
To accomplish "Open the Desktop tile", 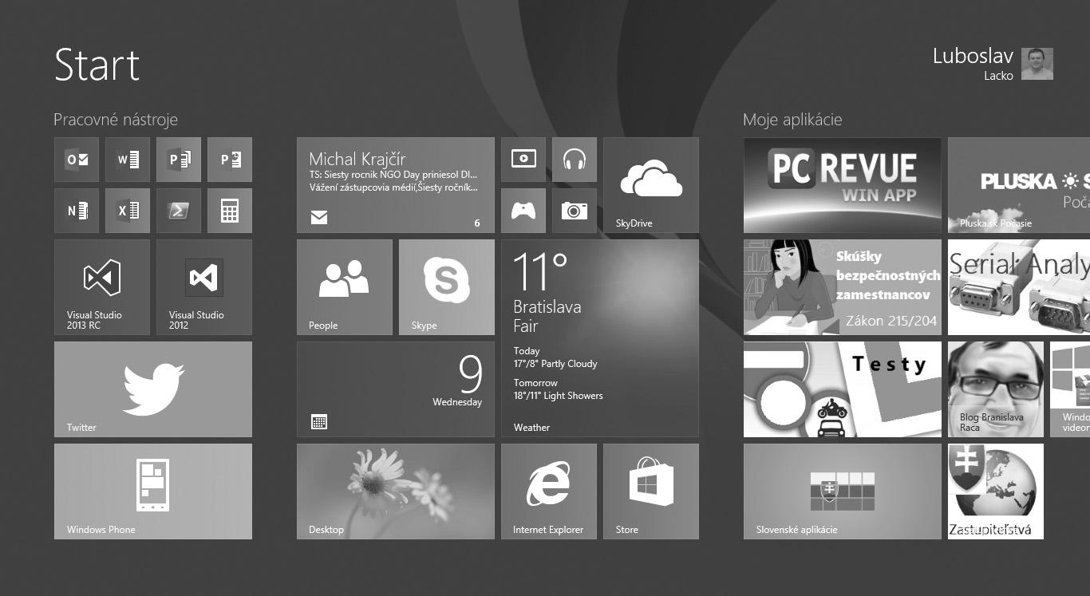I will pos(396,491).
